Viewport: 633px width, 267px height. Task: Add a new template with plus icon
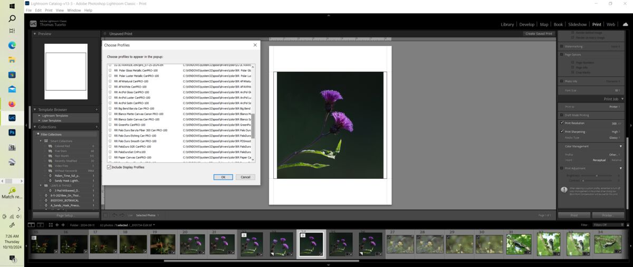[x=97, y=110]
